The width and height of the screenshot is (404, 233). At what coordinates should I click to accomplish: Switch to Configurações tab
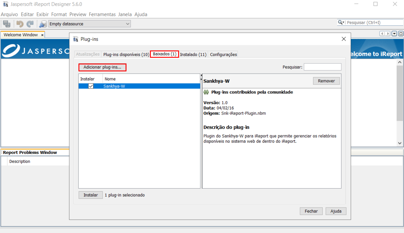224,54
